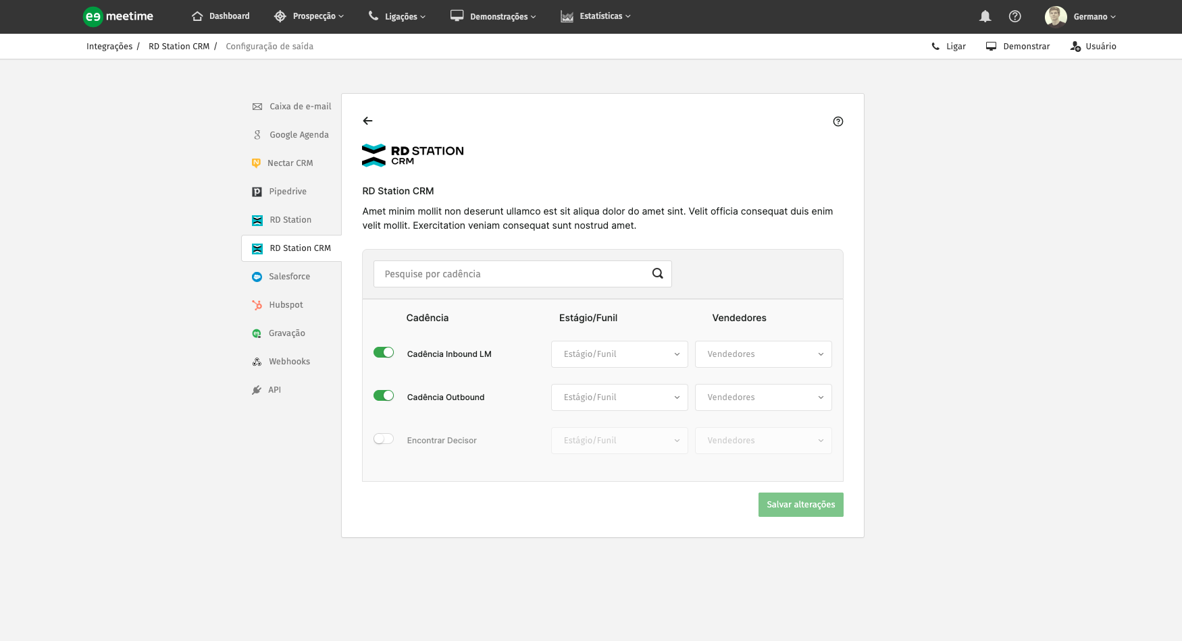This screenshot has width=1182, height=641.
Task: Click the Demonstrar screen icon
Action: coord(991,47)
